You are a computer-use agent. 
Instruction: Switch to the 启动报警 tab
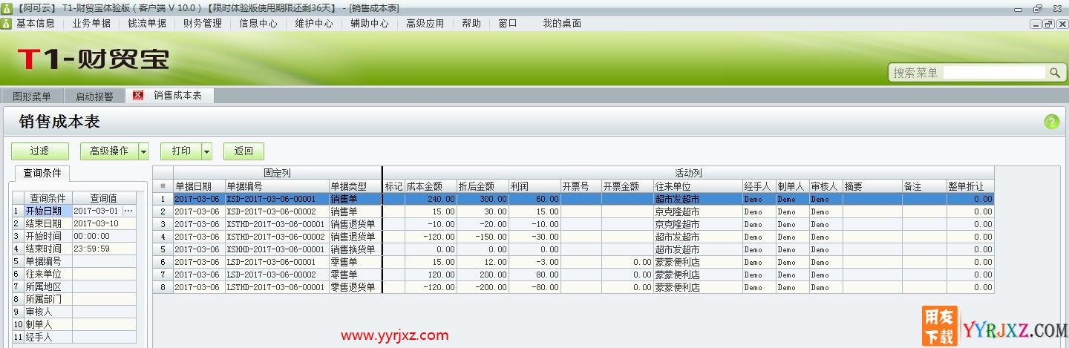[94, 96]
